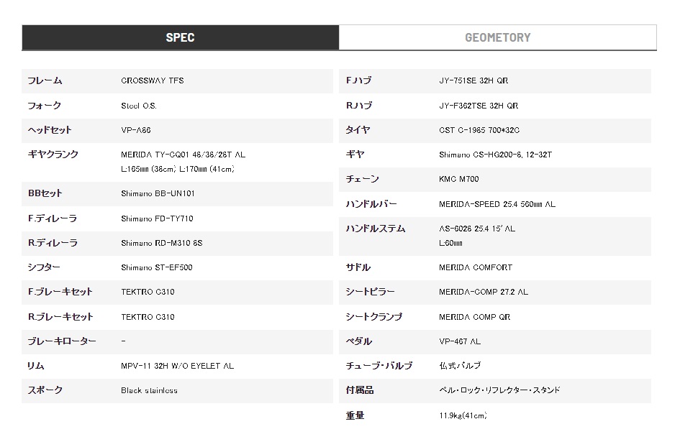This screenshot has width=680, height=442.
Task: Click the Shimano FD-TY710 entry
Action: [157, 218]
